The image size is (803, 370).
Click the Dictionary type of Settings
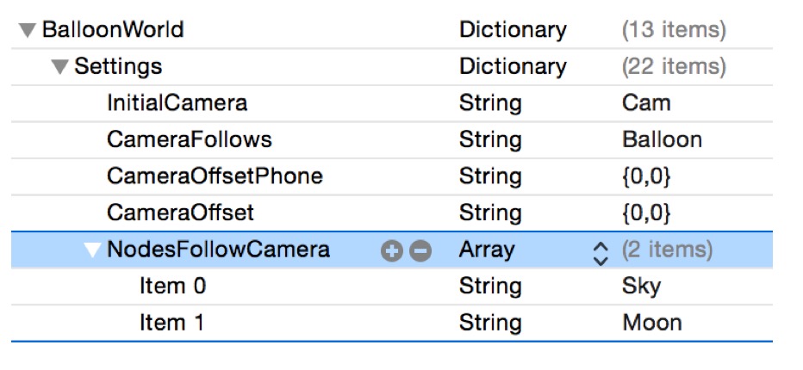(x=513, y=67)
